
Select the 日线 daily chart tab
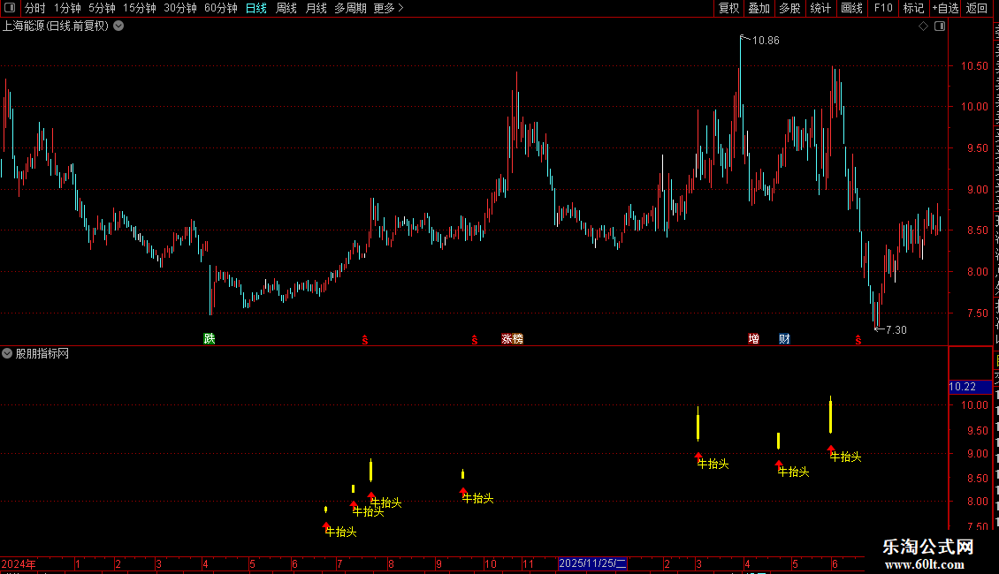(256, 8)
